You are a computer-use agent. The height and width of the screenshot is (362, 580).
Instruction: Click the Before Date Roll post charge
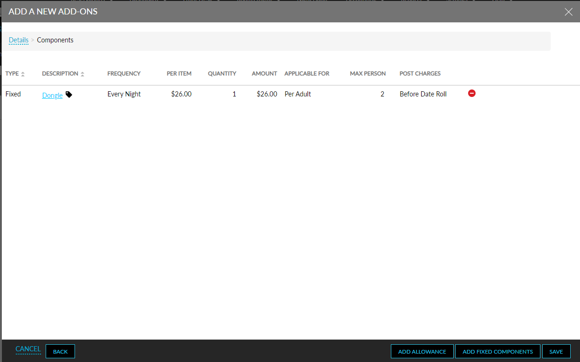(x=423, y=94)
